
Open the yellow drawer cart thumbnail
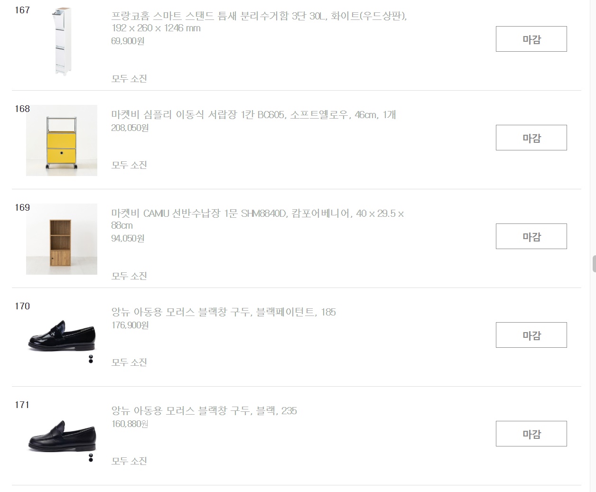click(x=62, y=140)
